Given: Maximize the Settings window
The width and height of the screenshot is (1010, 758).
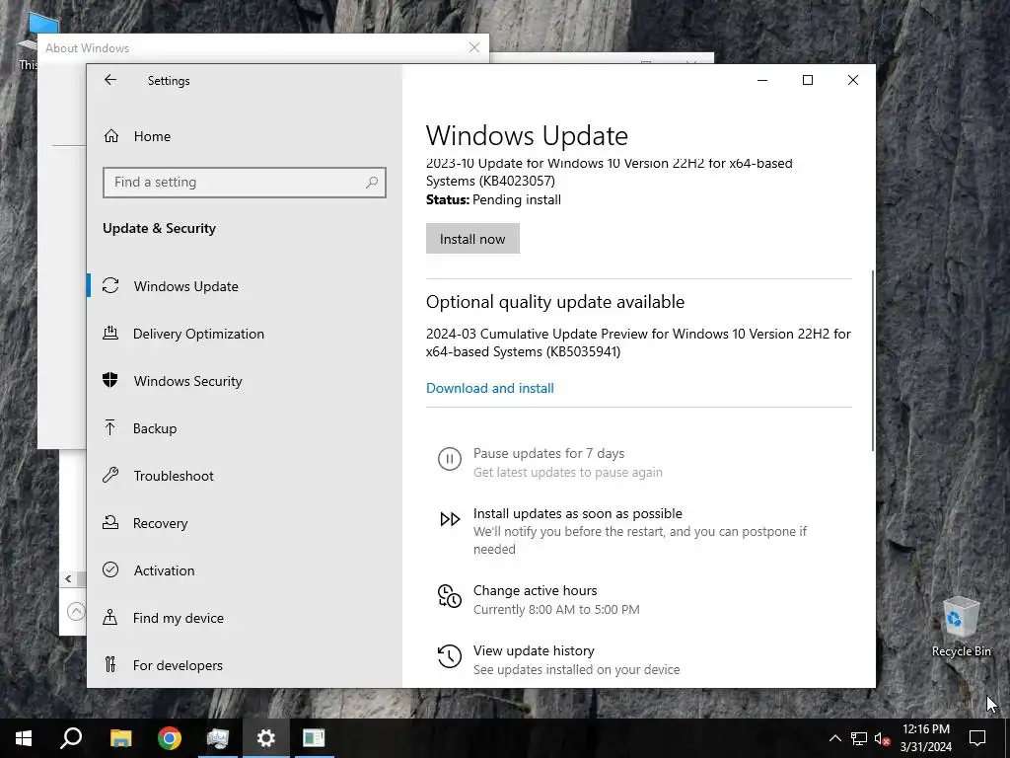Looking at the screenshot, I should click(808, 80).
